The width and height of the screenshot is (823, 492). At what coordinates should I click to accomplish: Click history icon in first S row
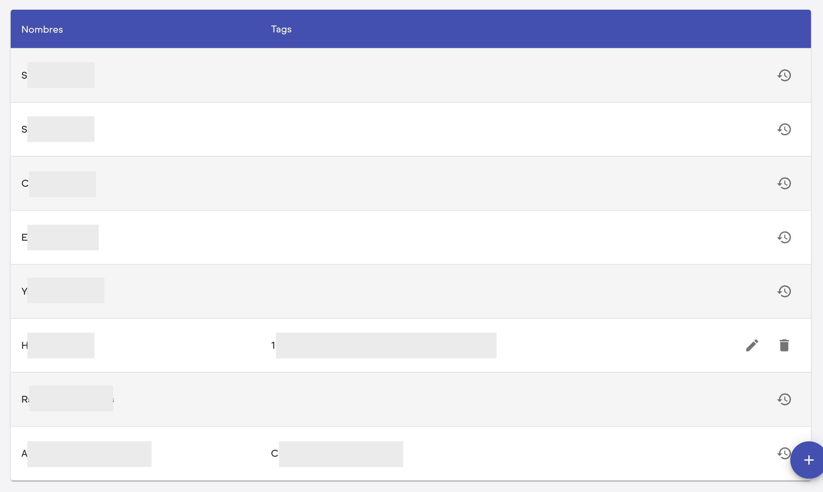(784, 75)
